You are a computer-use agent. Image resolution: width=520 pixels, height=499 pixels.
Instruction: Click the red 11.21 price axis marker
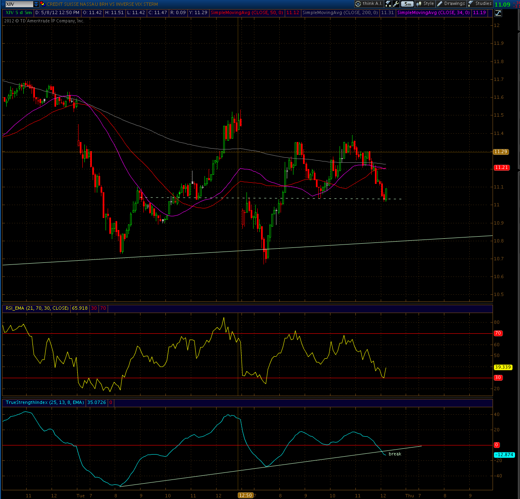pyautogui.click(x=501, y=167)
